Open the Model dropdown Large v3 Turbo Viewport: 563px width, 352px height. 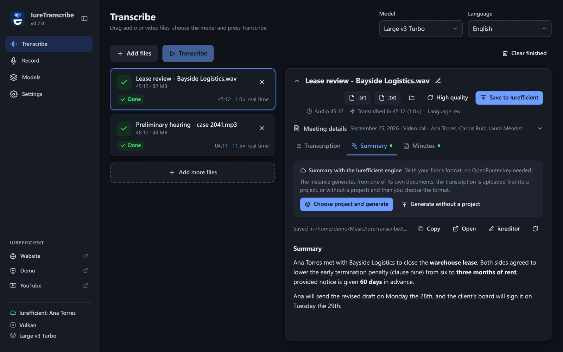pyautogui.click(x=420, y=29)
